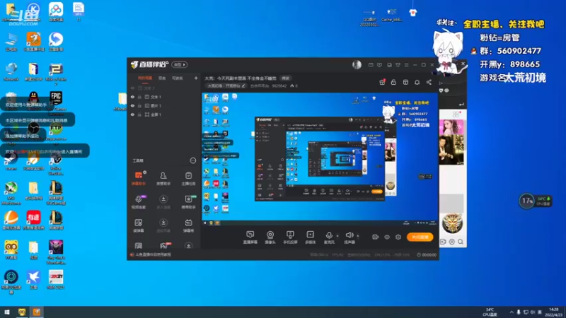Open the 榜单助手 ranking assistant tool
Image resolution: width=566 pixels, height=318 pixels.
coord(188,202)
